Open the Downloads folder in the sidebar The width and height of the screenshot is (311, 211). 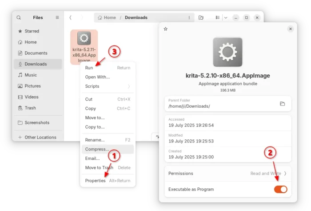[36, 64]
